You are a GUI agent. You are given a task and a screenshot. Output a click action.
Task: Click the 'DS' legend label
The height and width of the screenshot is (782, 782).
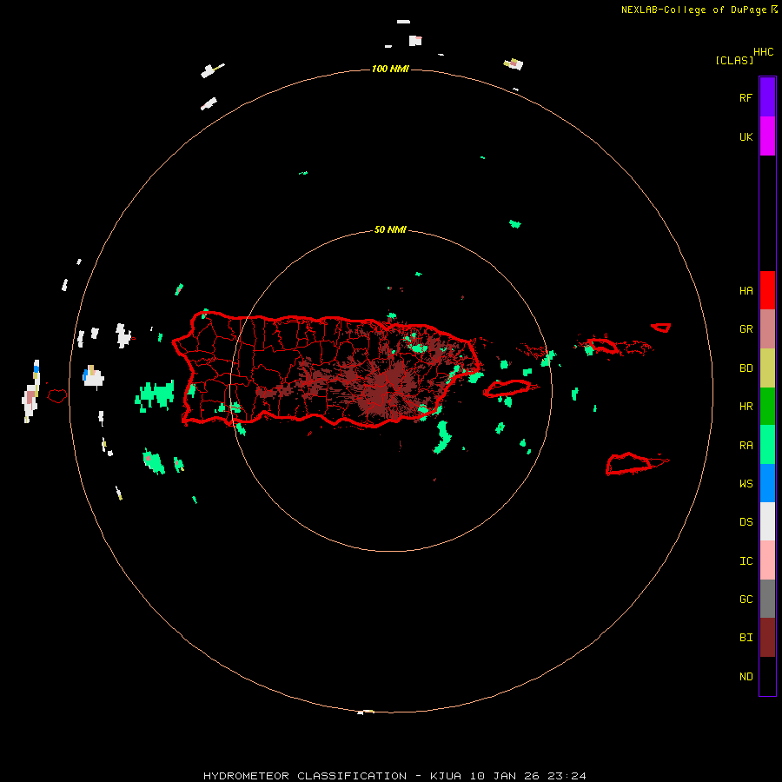[746, 522]
